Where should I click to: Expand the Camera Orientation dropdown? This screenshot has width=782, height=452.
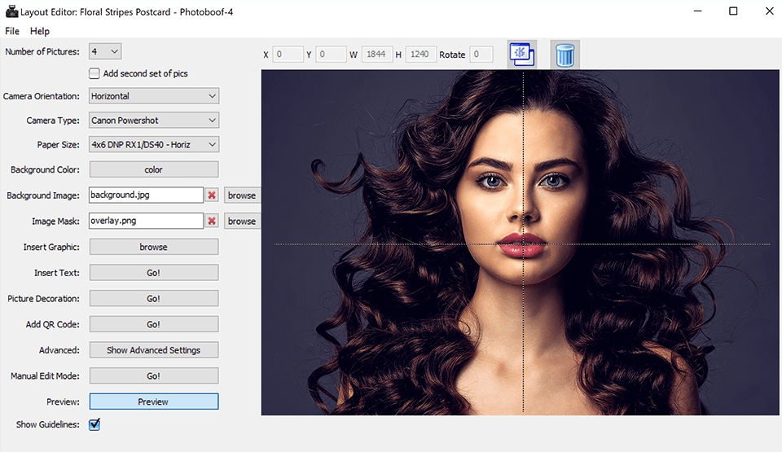(x=153, y=96)
